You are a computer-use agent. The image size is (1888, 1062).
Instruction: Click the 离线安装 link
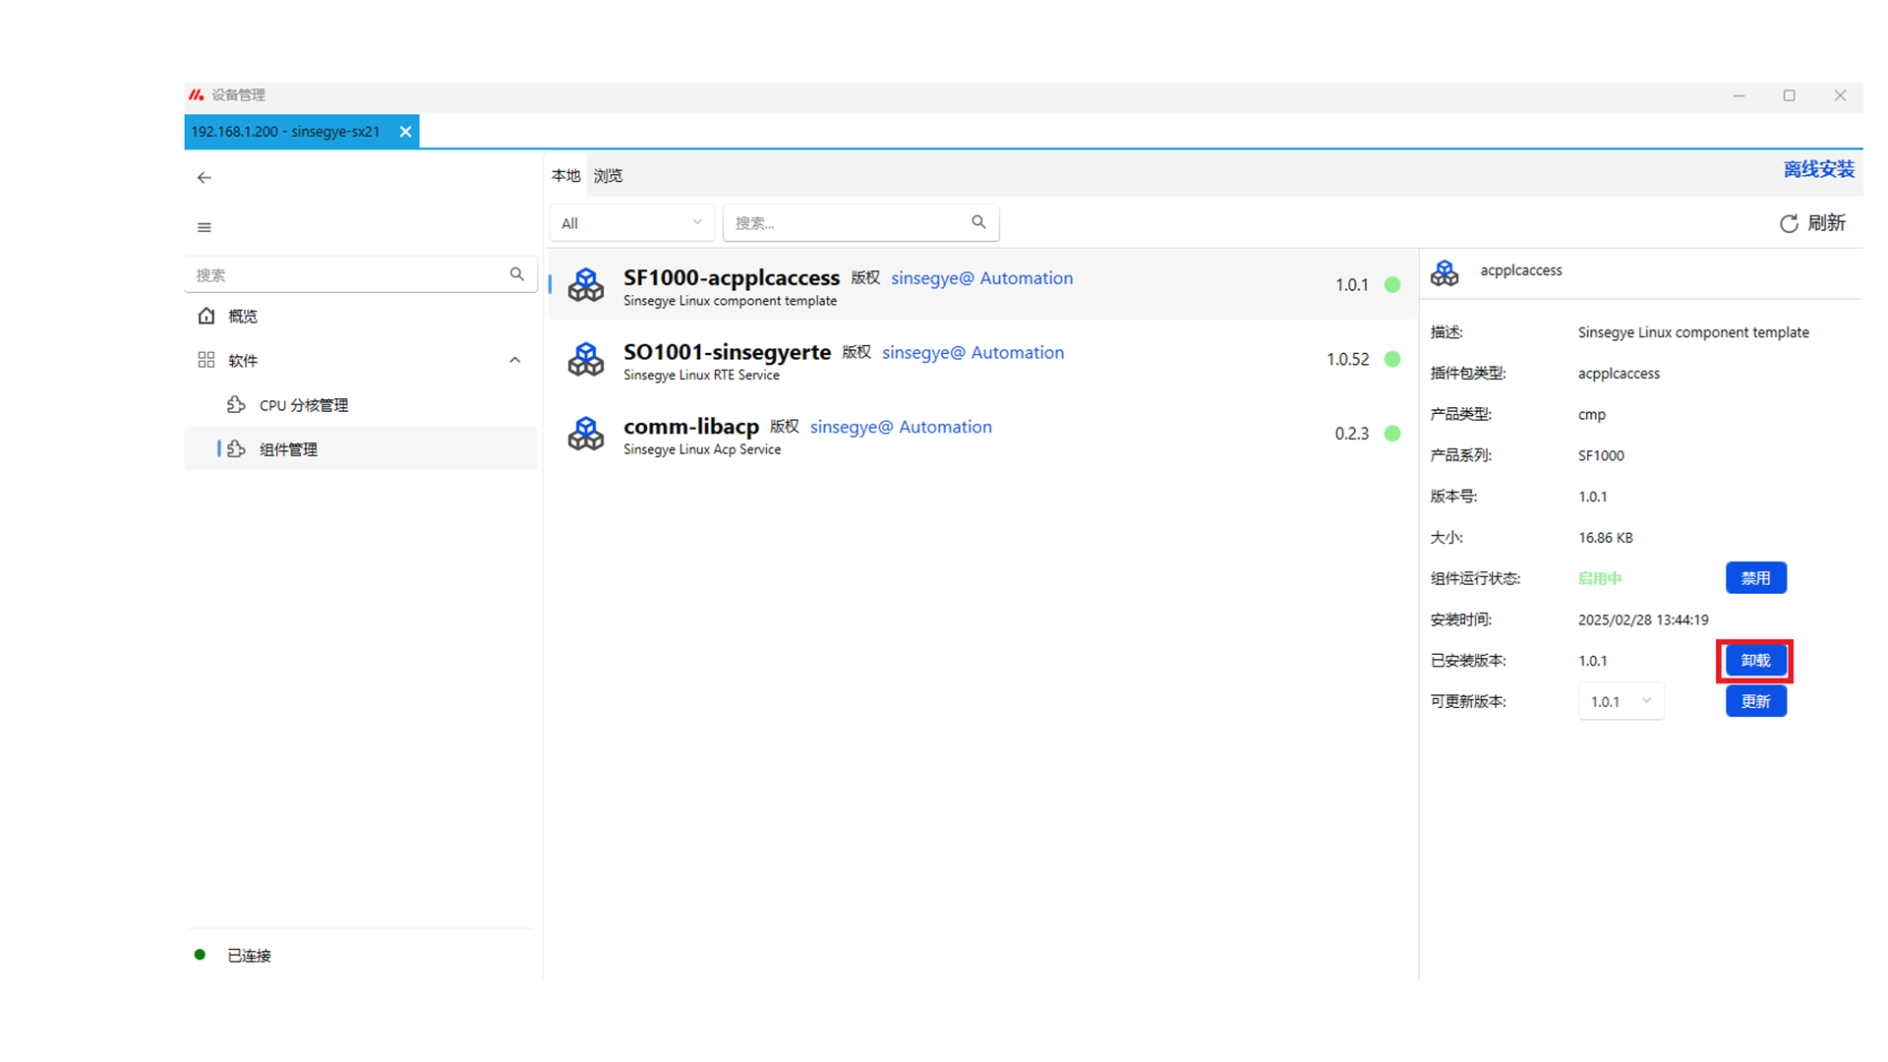[1818, 169]
